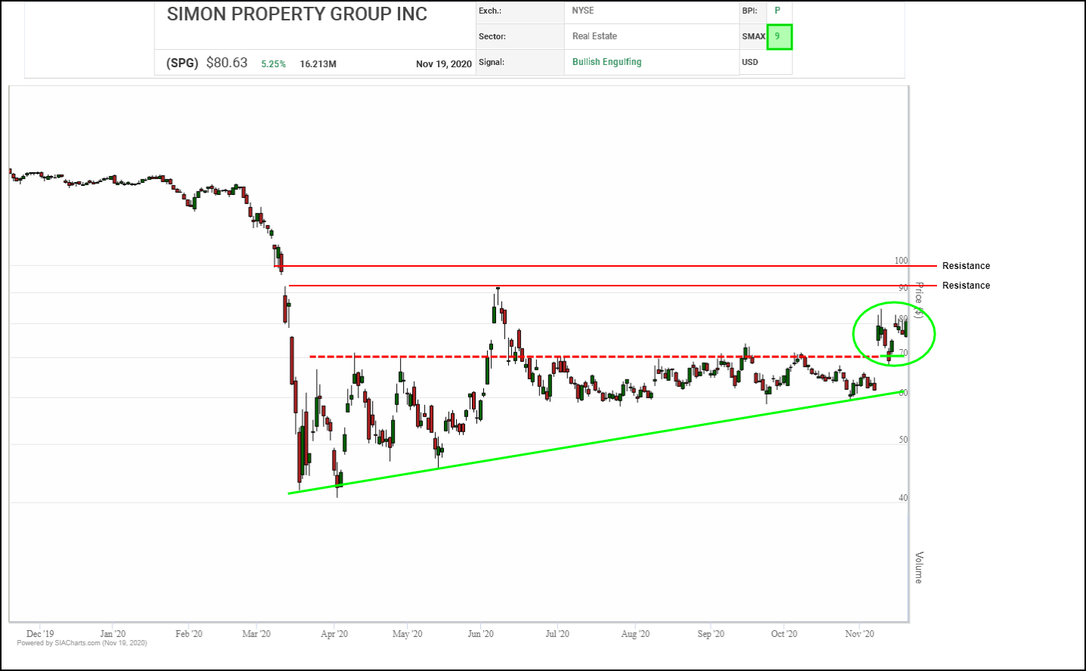Click the upper Resistance label near 100
The image size is (1086, 671).
966,266
